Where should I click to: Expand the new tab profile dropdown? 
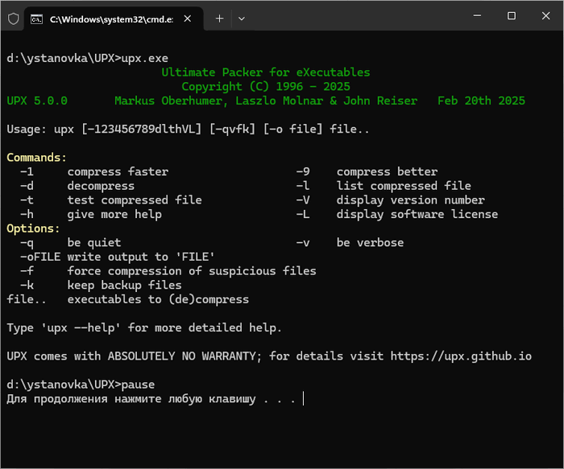(x=242, y=19)
